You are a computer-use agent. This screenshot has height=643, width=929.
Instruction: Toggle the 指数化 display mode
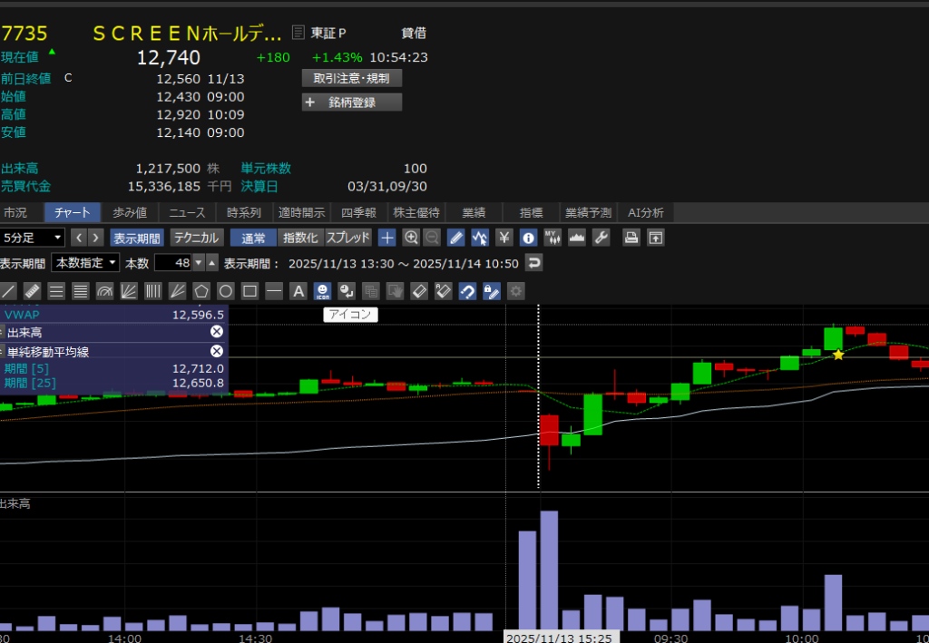tap(299, 238)
